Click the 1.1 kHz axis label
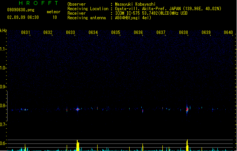 (x=3, y=49)
